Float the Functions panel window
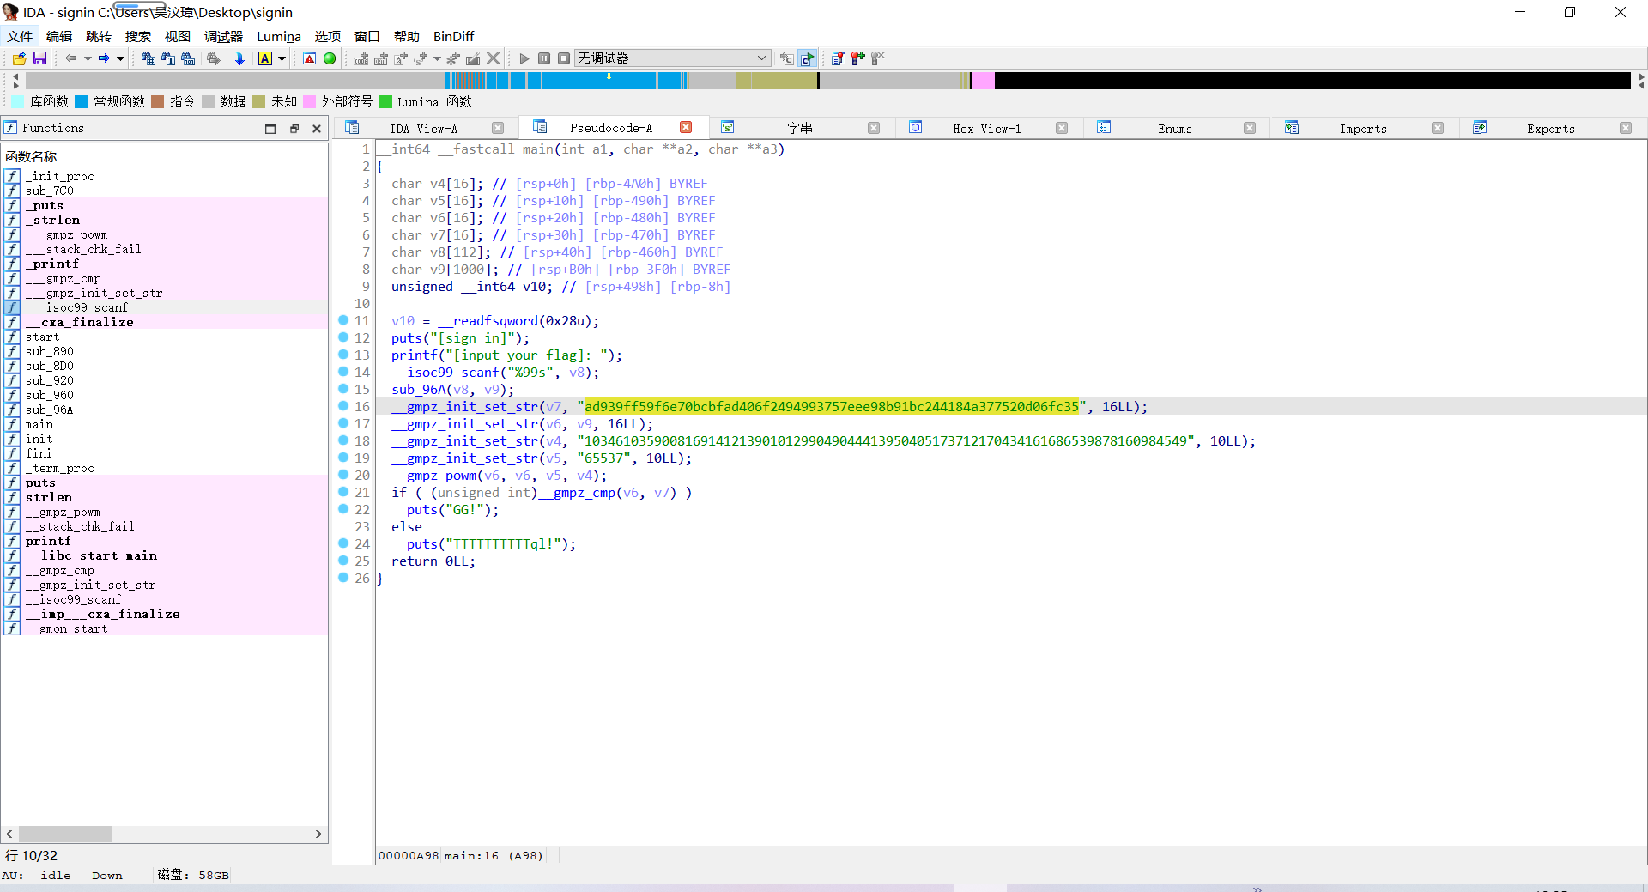Image resolution: width=1648 pixels, height=892 pixels. coord(294,129)
